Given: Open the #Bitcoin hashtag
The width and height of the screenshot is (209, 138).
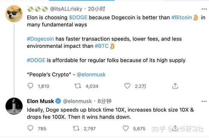Looking at the screenshot, I should tap(181, 17).
